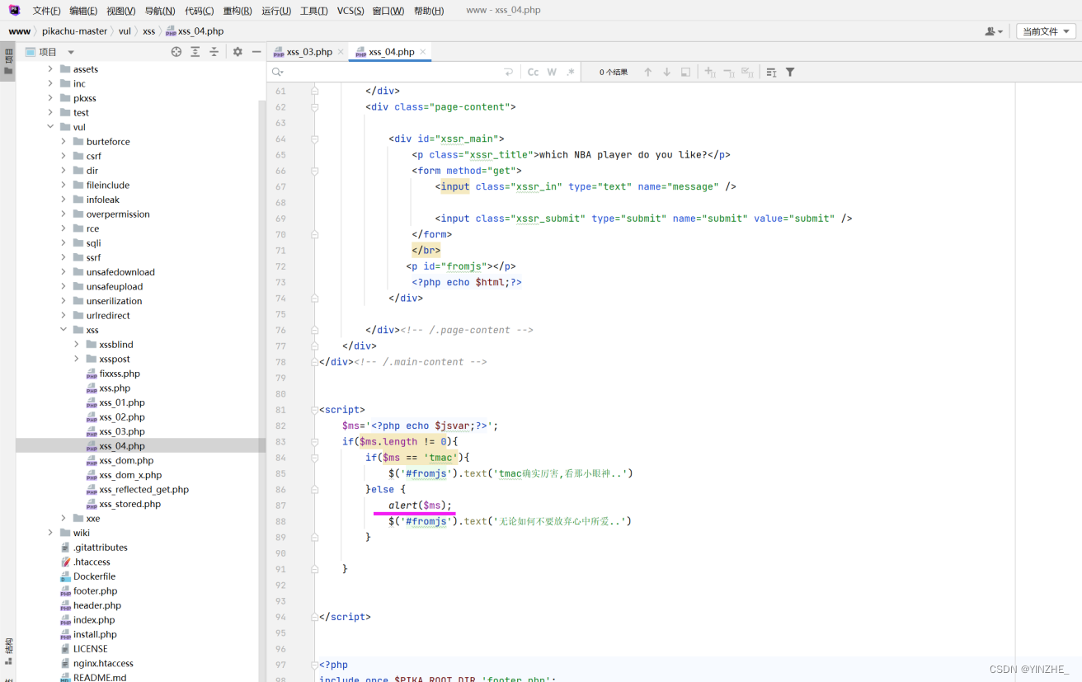Expand the xssblind folder
The image size is (1082, 682).
point(77,345)
